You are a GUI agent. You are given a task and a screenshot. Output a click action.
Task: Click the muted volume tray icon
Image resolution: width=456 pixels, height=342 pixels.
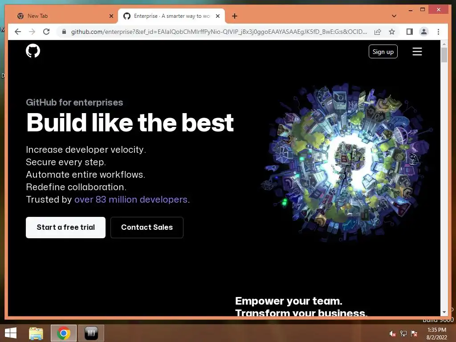pyautogui.click(x=393, y=333)
